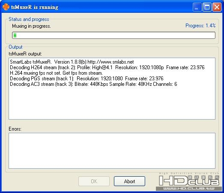The height and width of the screenshot is (193, 224).
Task: Click the 'Decoding H264 stream (track 2)' line
Action: tap(107, 67)
